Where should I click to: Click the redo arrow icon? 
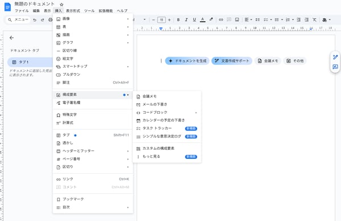point(43,20)
